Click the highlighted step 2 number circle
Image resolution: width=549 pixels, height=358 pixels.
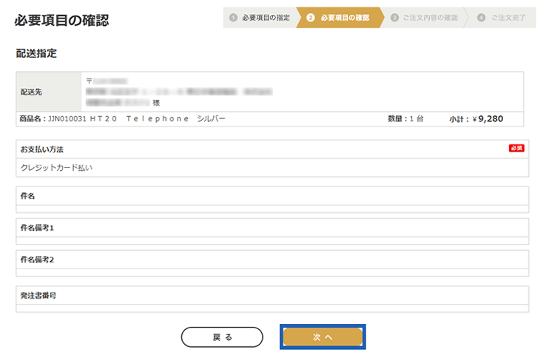click(311, 17)
